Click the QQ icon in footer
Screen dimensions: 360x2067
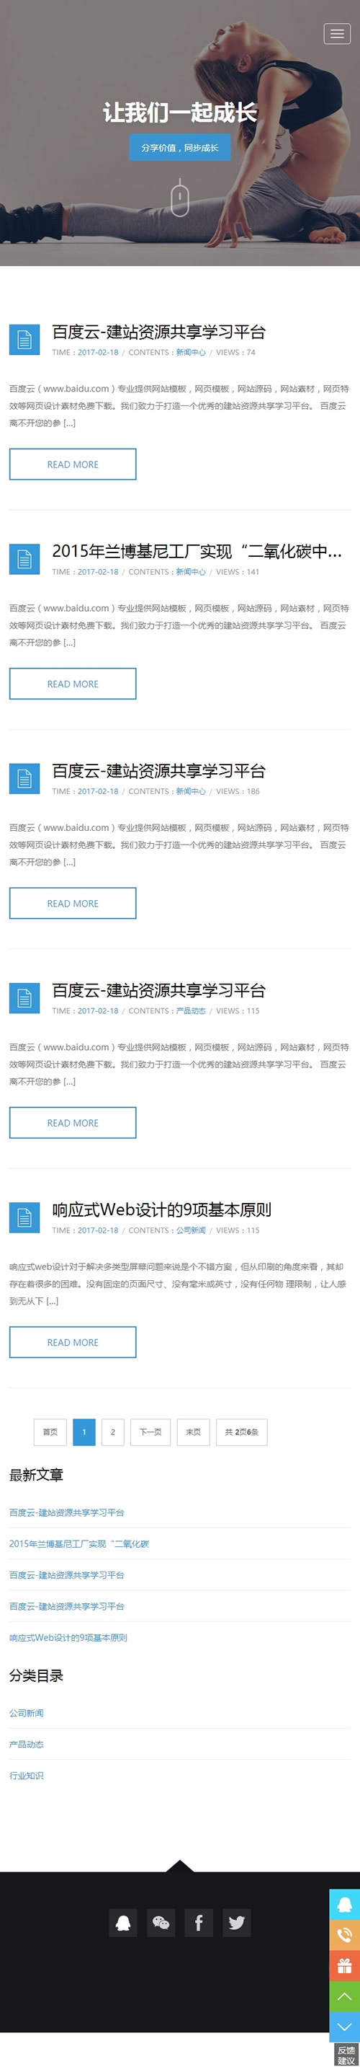pos(123,1923)
